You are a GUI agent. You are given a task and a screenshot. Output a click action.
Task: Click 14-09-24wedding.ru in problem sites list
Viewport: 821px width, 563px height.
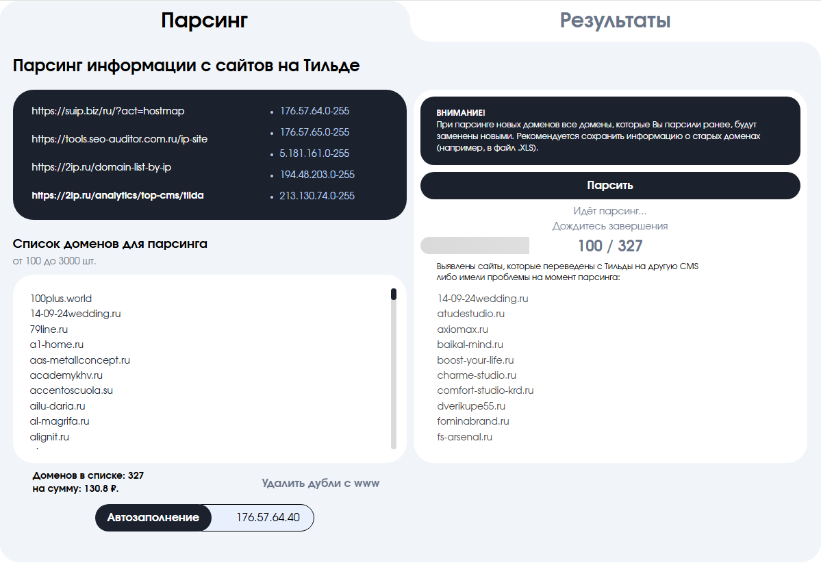[483, 299]
